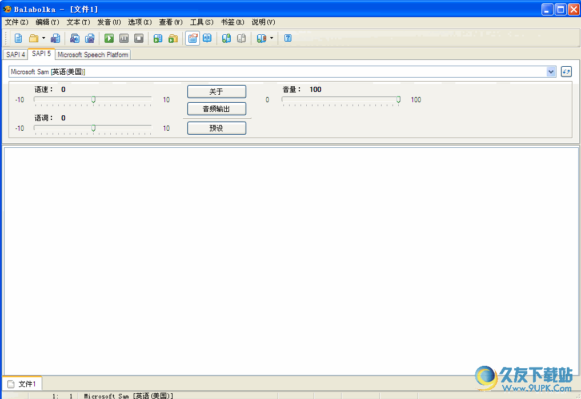The width and height of the screenshot is (581, 399).
Task: Open help with the question mark icon
Action: pos(288,38)
